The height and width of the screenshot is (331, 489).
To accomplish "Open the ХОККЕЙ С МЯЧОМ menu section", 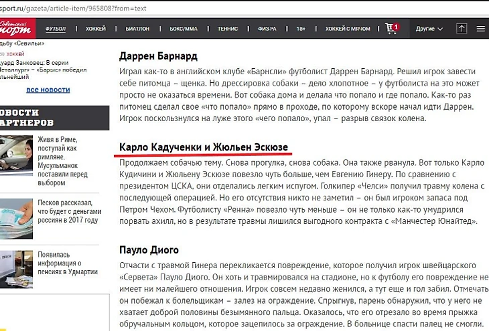I will point(348,29).
